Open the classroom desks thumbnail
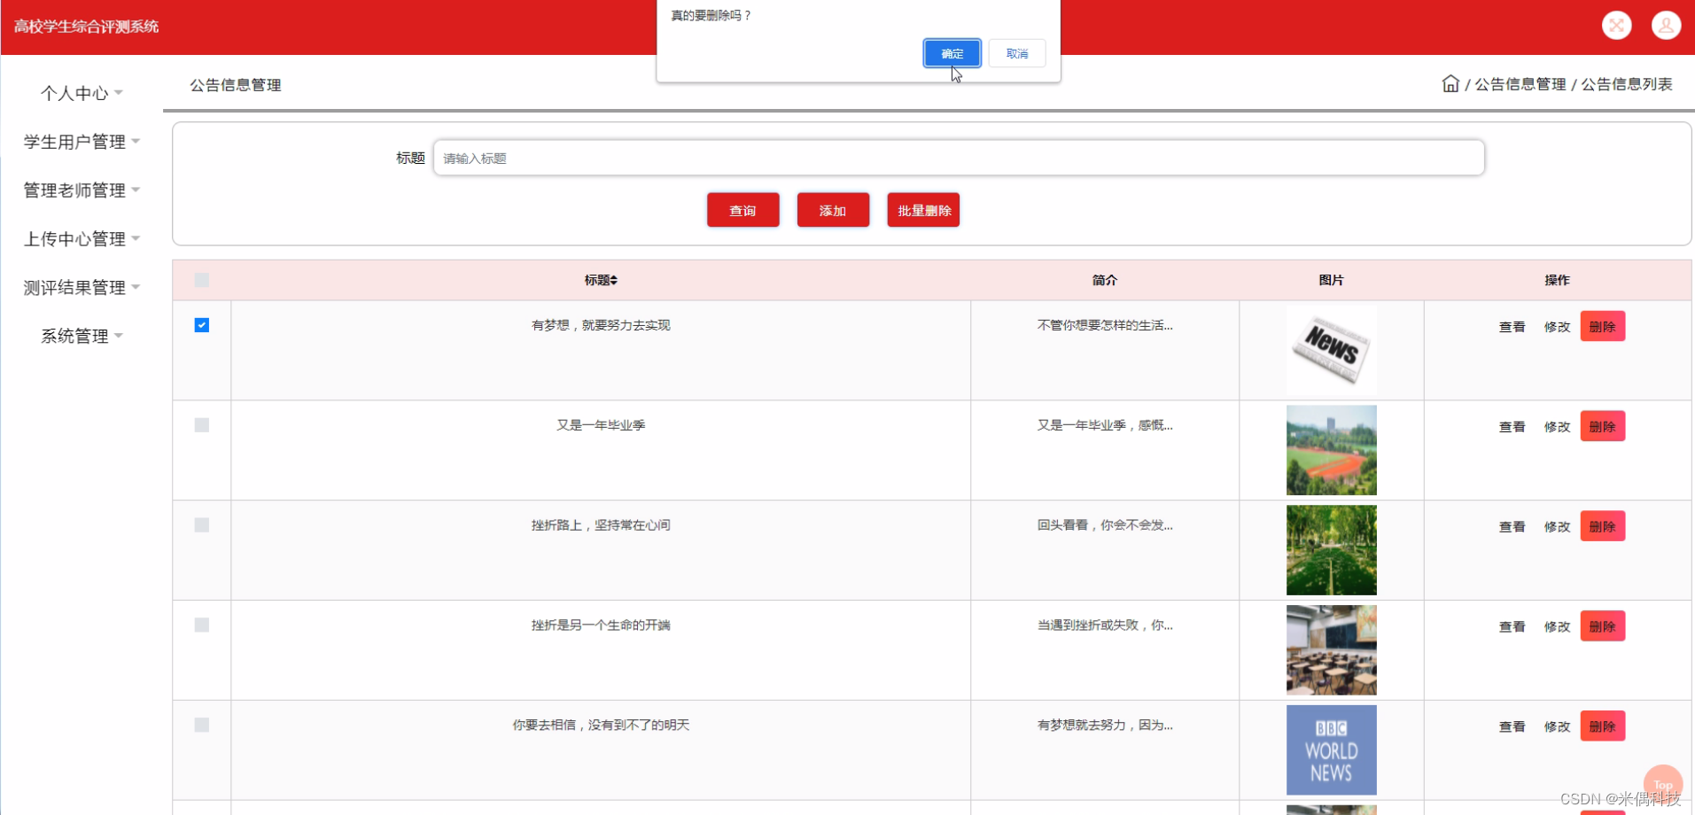 pos(1331,650)
